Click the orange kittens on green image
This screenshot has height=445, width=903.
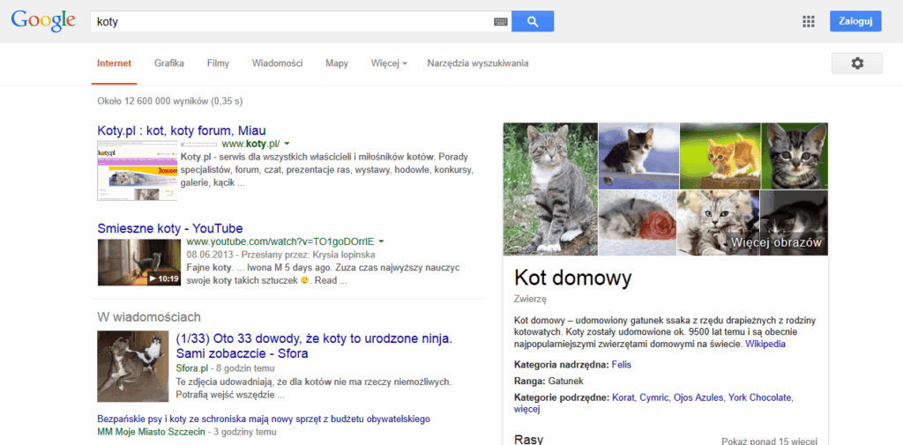tap(720, 155)
